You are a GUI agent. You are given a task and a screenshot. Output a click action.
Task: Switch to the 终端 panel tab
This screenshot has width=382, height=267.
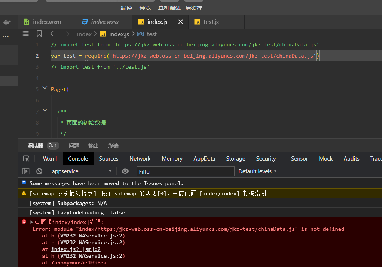click(113, 145)
